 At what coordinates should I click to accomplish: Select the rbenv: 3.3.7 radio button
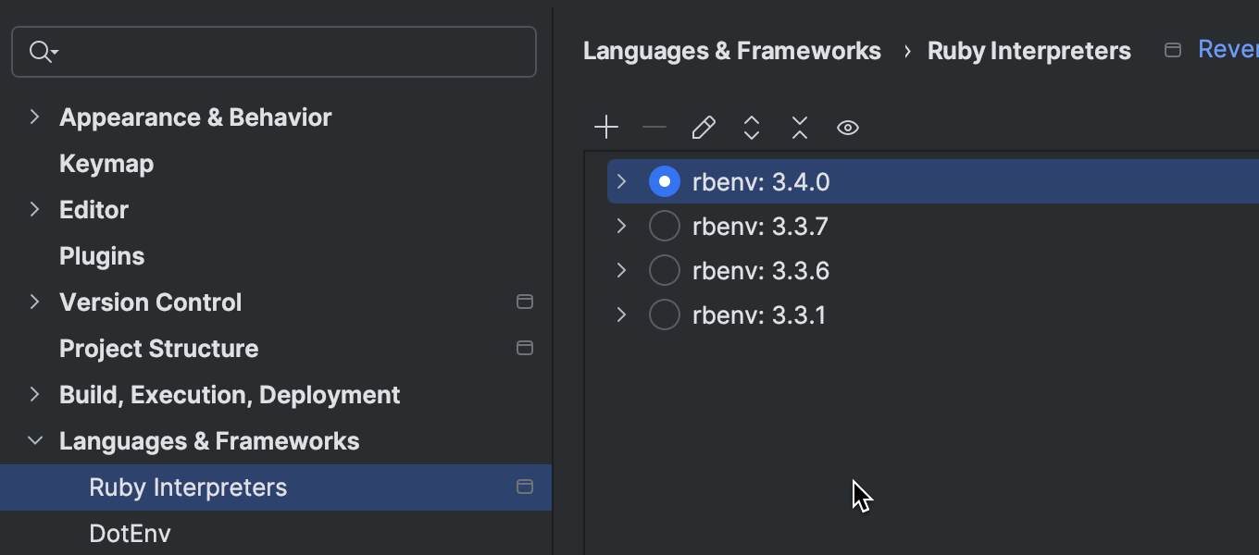click(665, 227)
